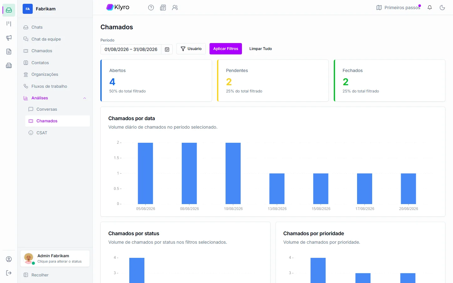Click the bar for 05/08/2026
This screenshot has width=453, height=283.
pyautogui.click(x=145, y=173)
